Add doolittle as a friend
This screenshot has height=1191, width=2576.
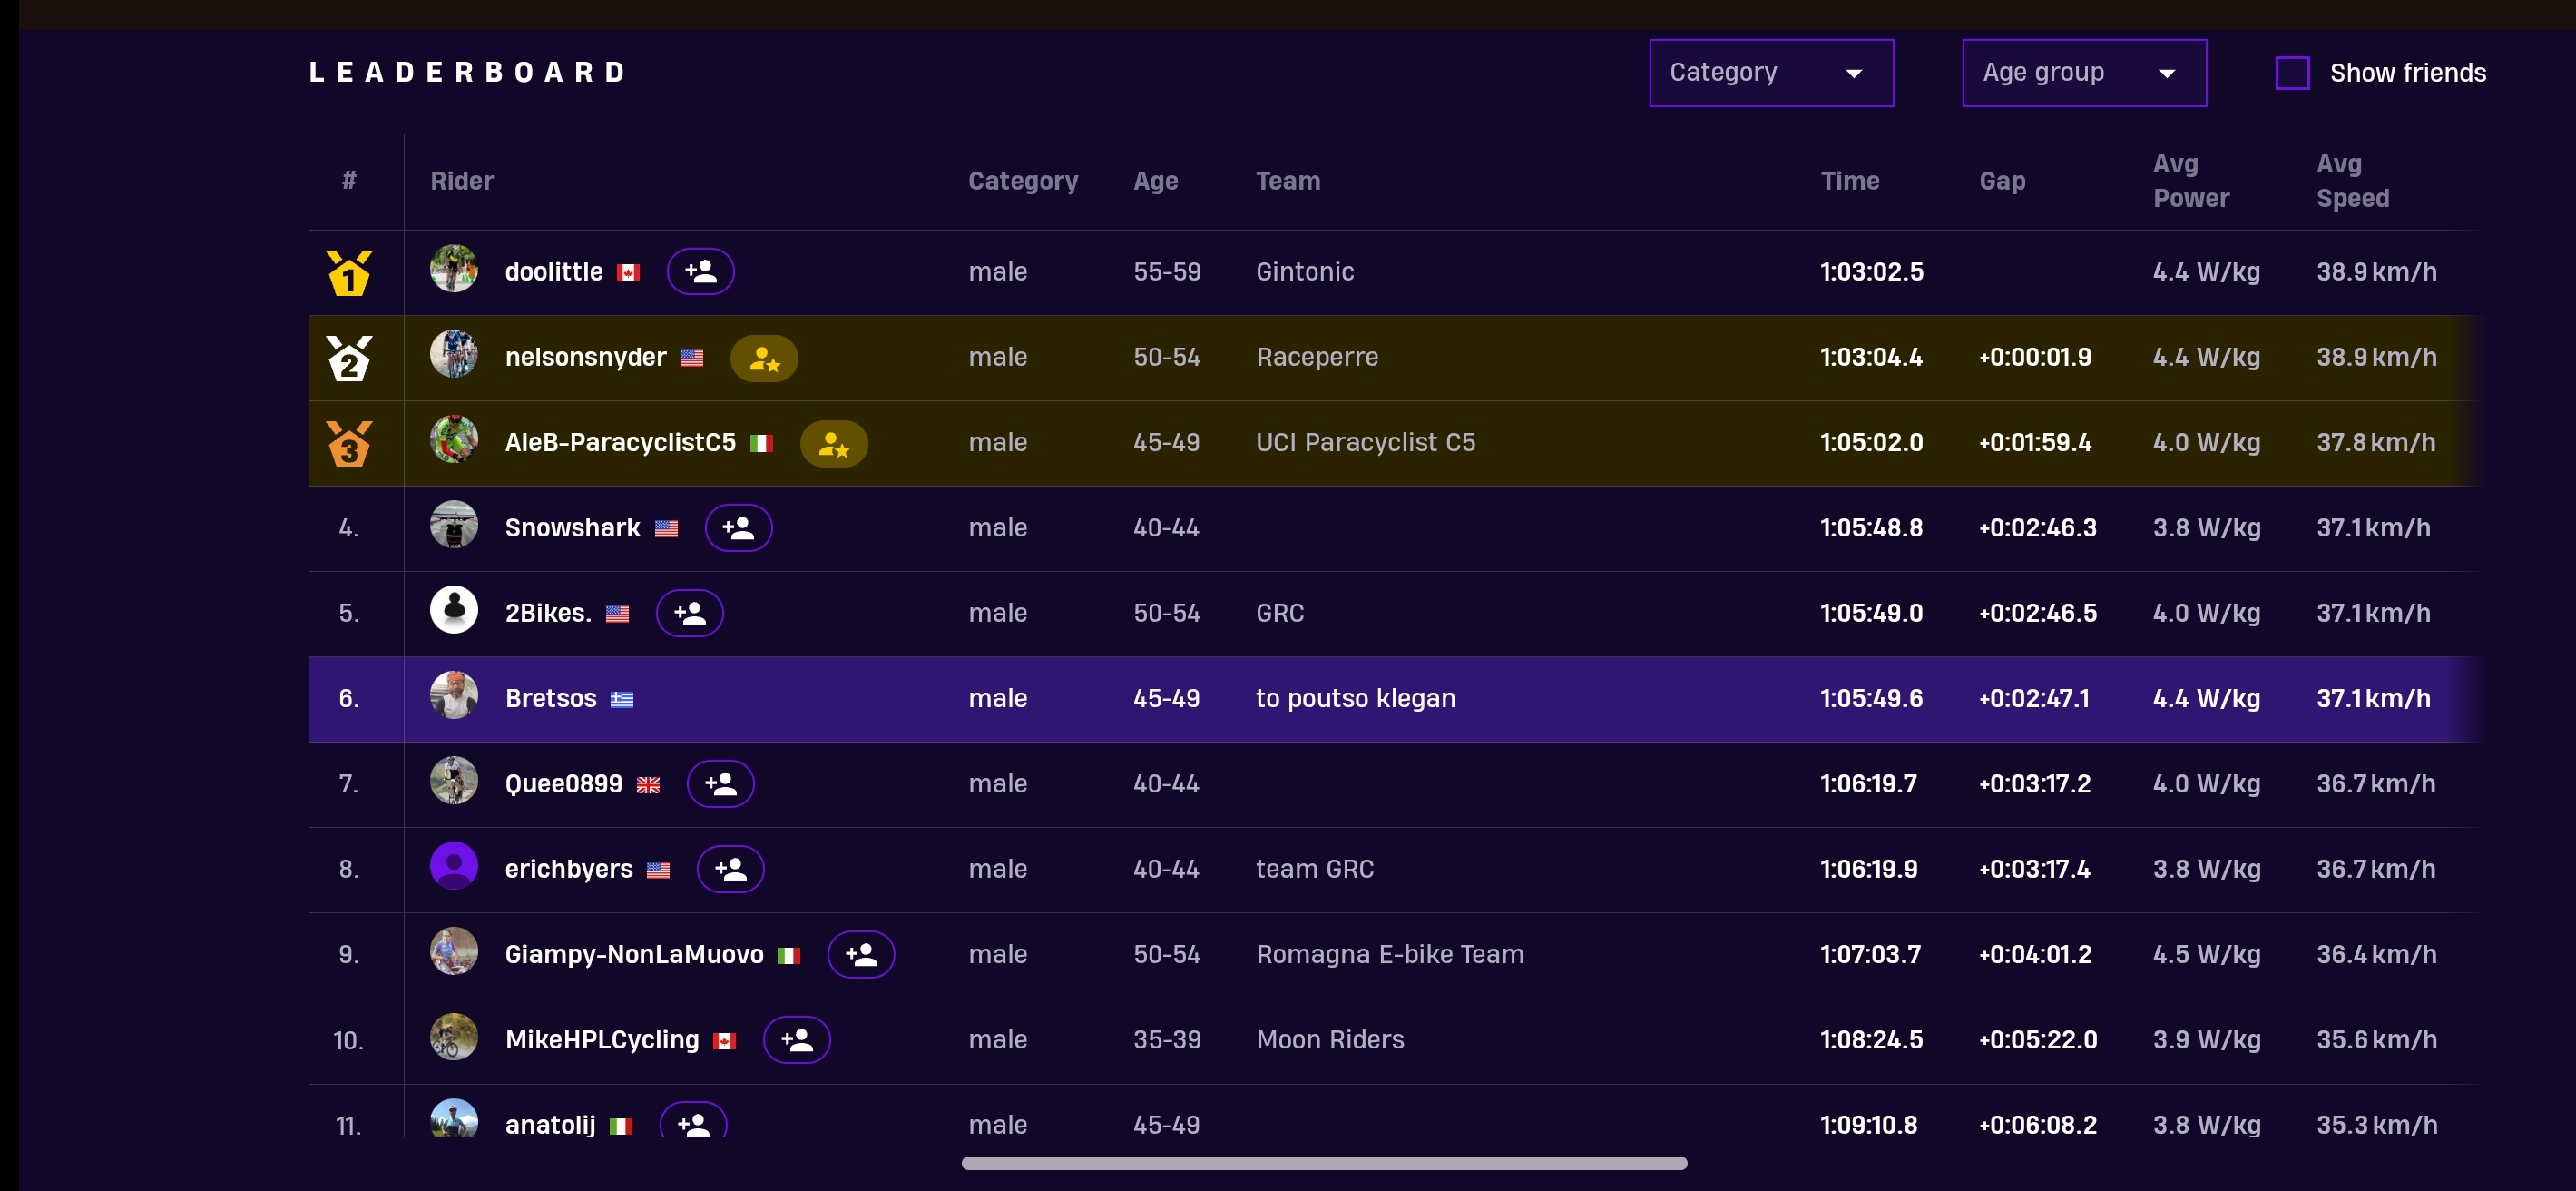click(700, 271)
